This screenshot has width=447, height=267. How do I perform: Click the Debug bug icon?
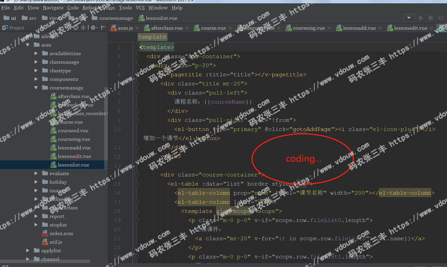(431, 18)
